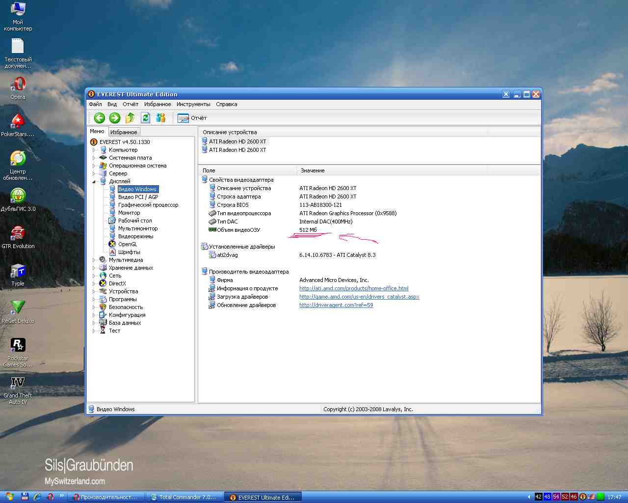Click the Up level toolbar icon

(x=130, y=118)
